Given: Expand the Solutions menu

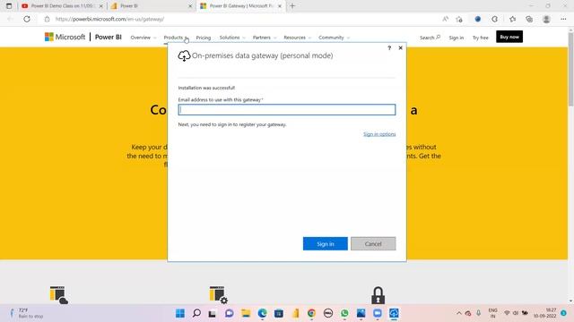Looking at the screenshot, I should coord(232,38).
